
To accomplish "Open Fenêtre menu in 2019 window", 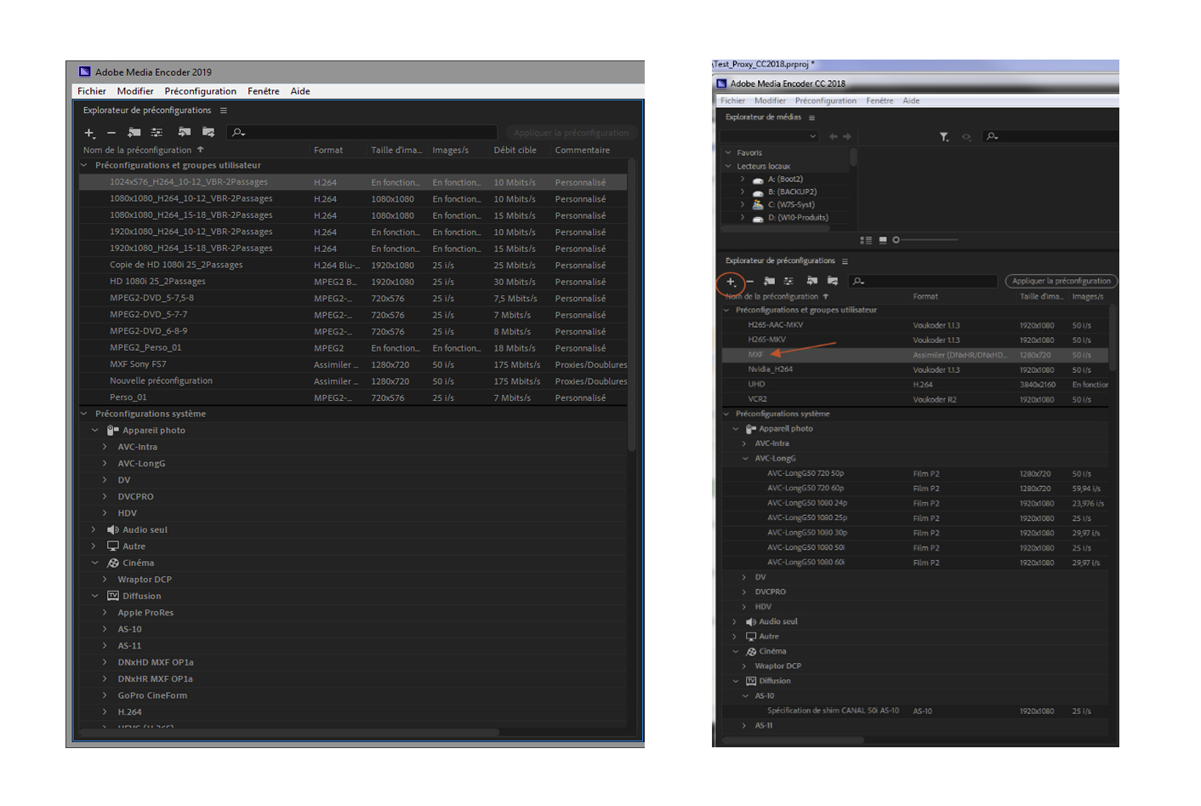I will coord(264,91).
